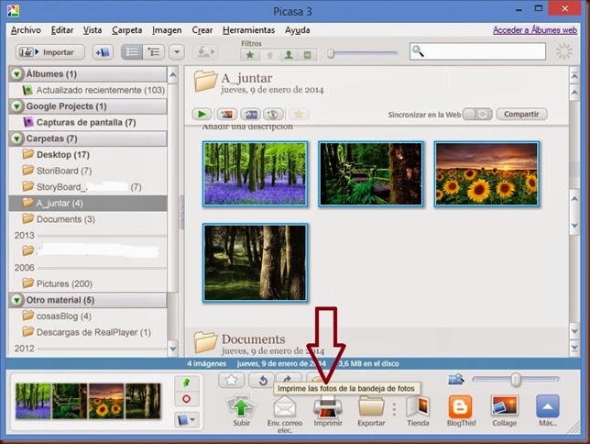
Task: Collapse the Álbumes section
Action: 16,74
